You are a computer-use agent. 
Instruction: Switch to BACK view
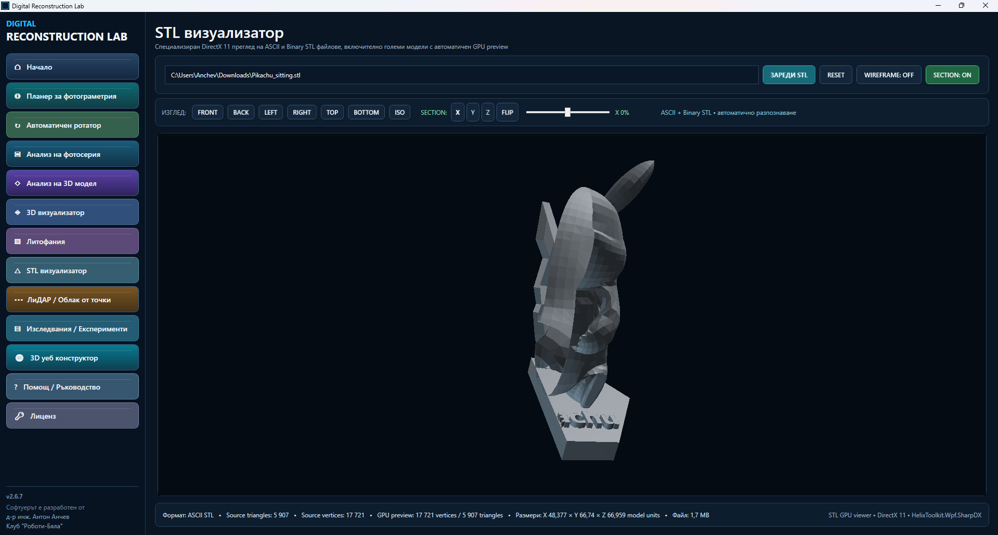click(241, 112)
